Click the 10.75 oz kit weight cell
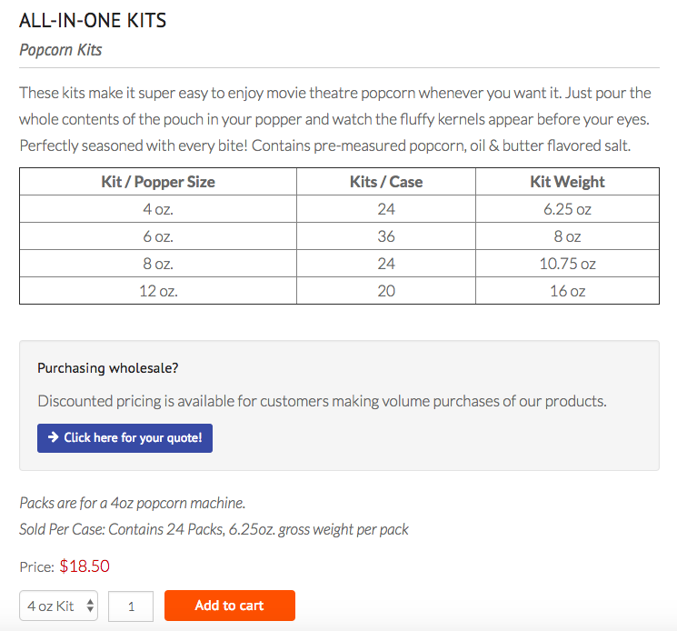 click(x=567, y=264)
